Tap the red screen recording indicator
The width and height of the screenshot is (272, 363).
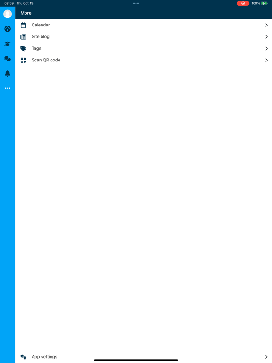(243, 3)
